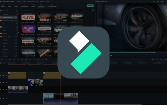Click the Speed gauge icon
The width and height of the screenshot is (167, 105).
coord(22,60)
